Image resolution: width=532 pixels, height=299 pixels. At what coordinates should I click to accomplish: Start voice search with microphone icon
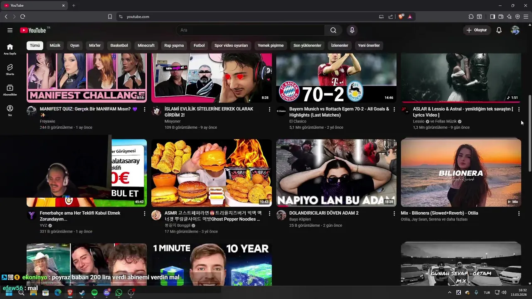point(352,30)
